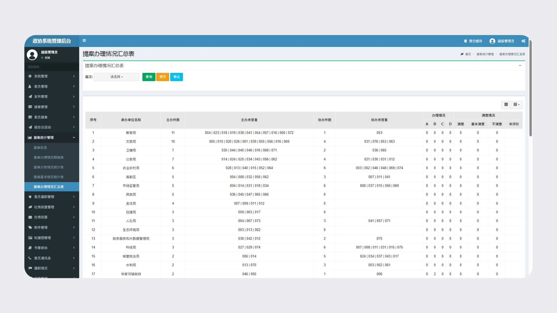The image size is (557, 313).
Task: Click the 系统管理 gear icon in sidebar
Action: coord(30,76)
